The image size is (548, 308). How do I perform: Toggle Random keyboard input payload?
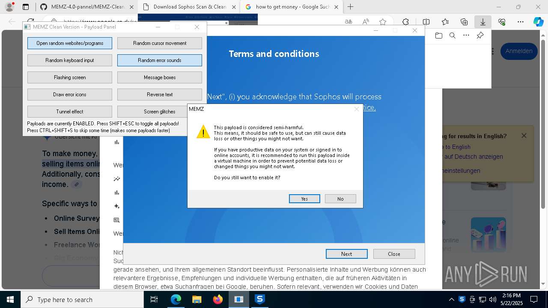tap(70, 60)
